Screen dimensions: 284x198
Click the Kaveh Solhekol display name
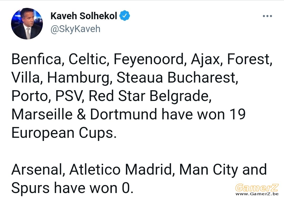tap(84, 16)
